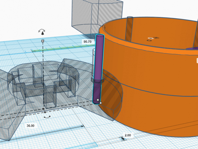Click the 90.70 height dimension label
The width and height of the screenshot is (198, 149).
tap(88, 42)
